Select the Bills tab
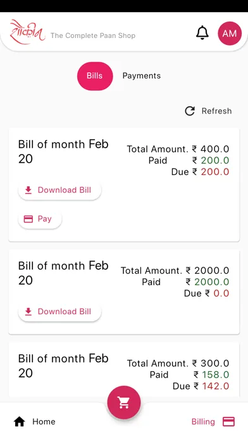The height and width of the screenshot is (441, 248). (95, 76)
